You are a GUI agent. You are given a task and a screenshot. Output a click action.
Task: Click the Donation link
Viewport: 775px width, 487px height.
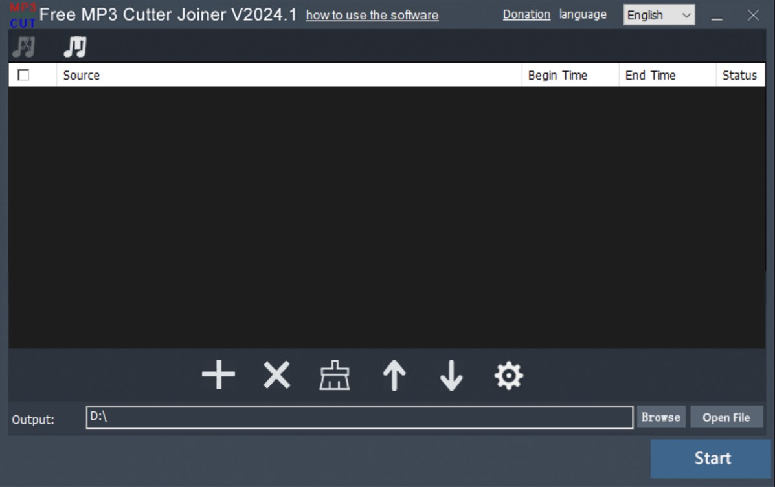pyautogui.click(x=526, y=14)
